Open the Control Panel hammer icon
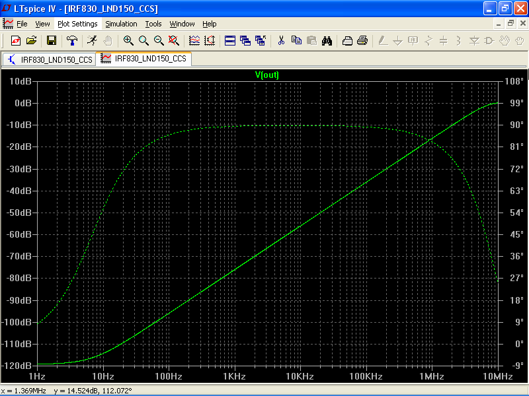The image size is (529, 396). coord(71,41)
